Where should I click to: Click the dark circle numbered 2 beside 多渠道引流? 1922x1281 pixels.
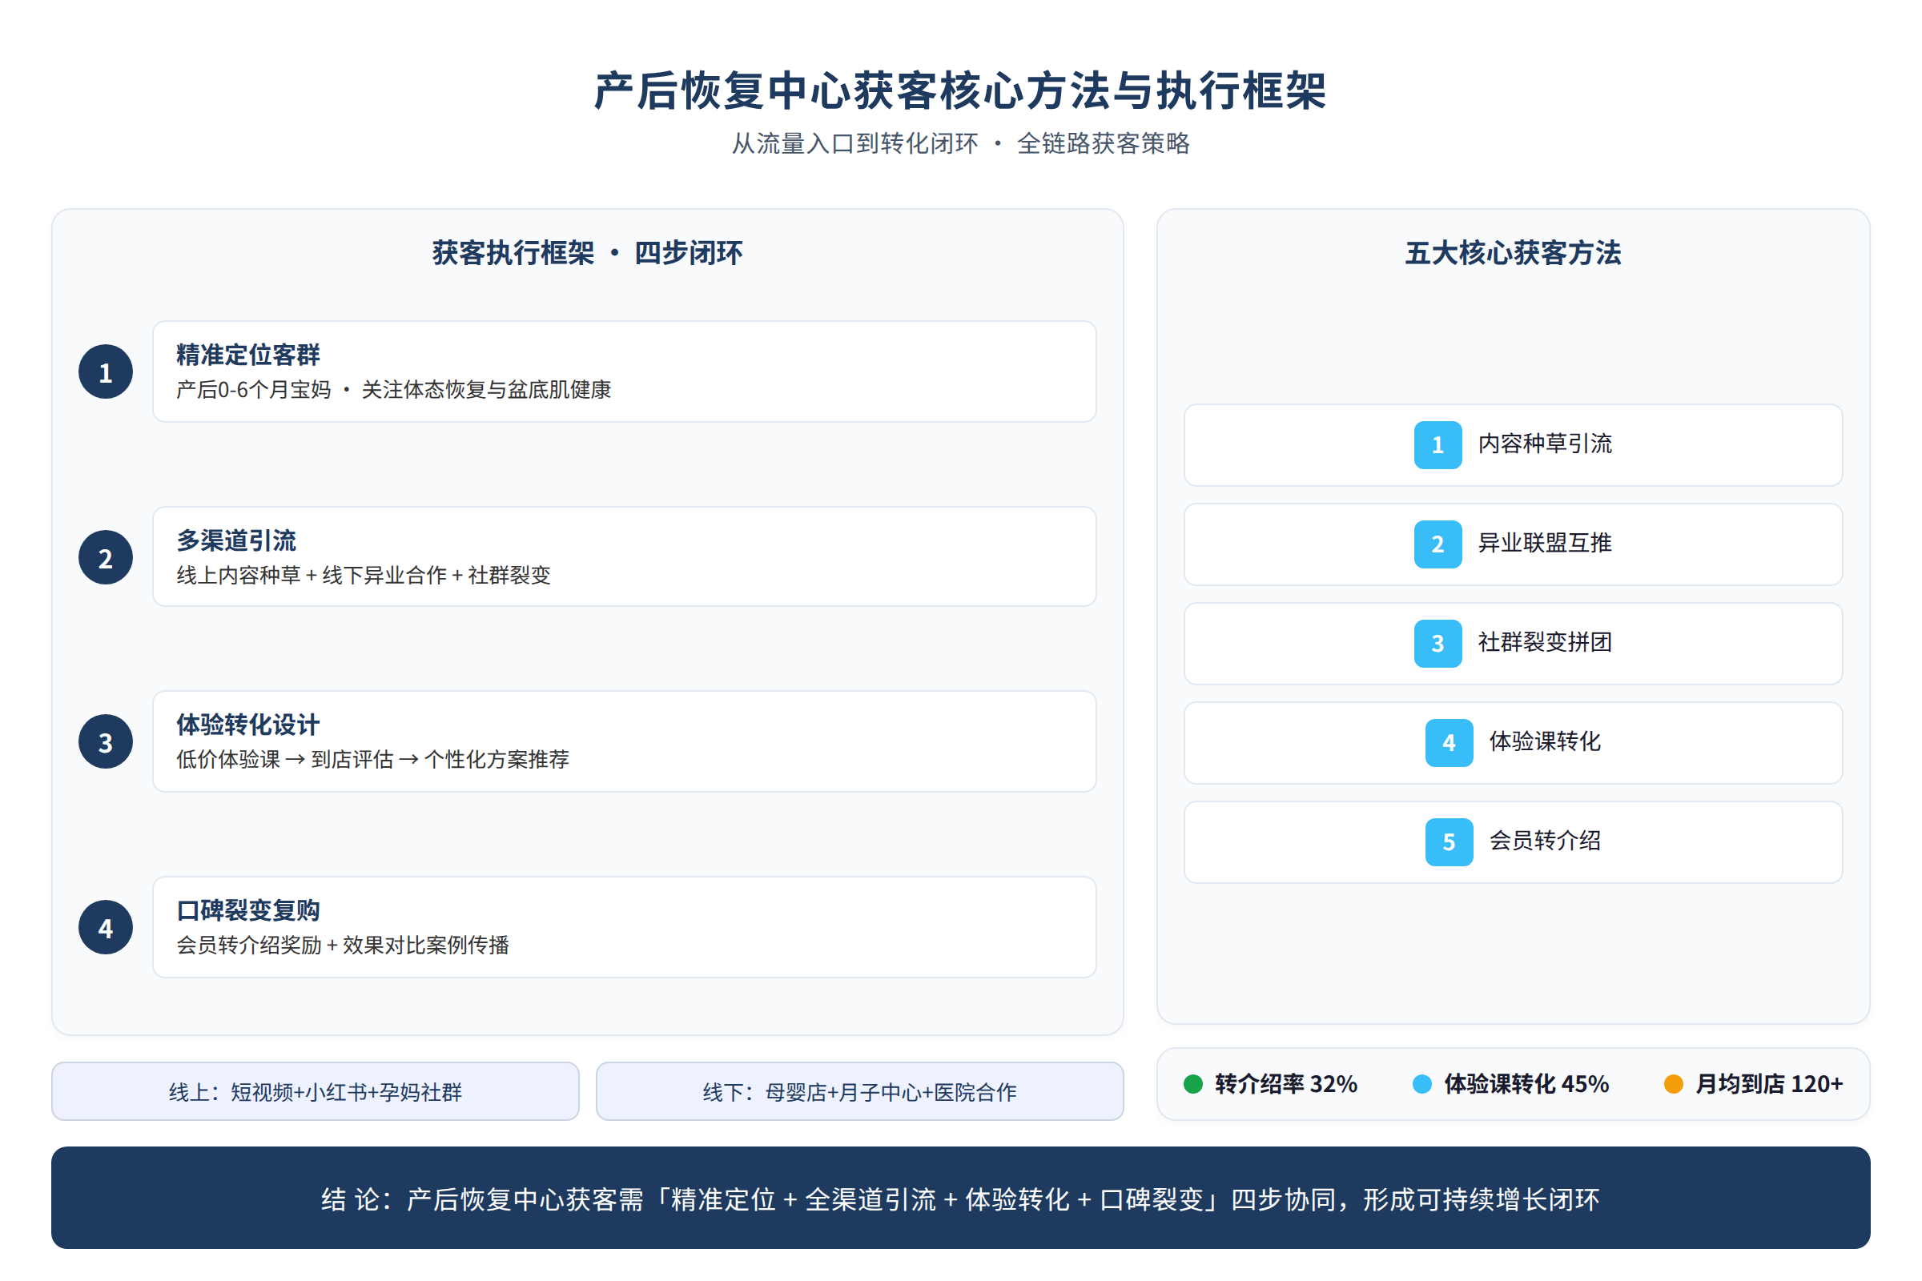(106, 557)
